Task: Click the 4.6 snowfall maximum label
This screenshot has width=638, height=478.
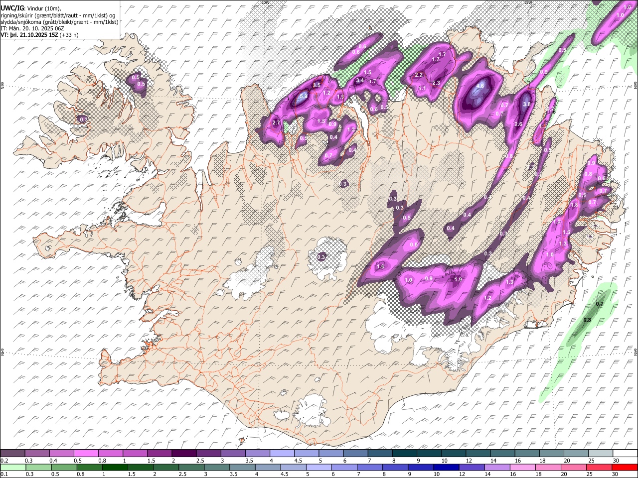Action: (480, 86)
